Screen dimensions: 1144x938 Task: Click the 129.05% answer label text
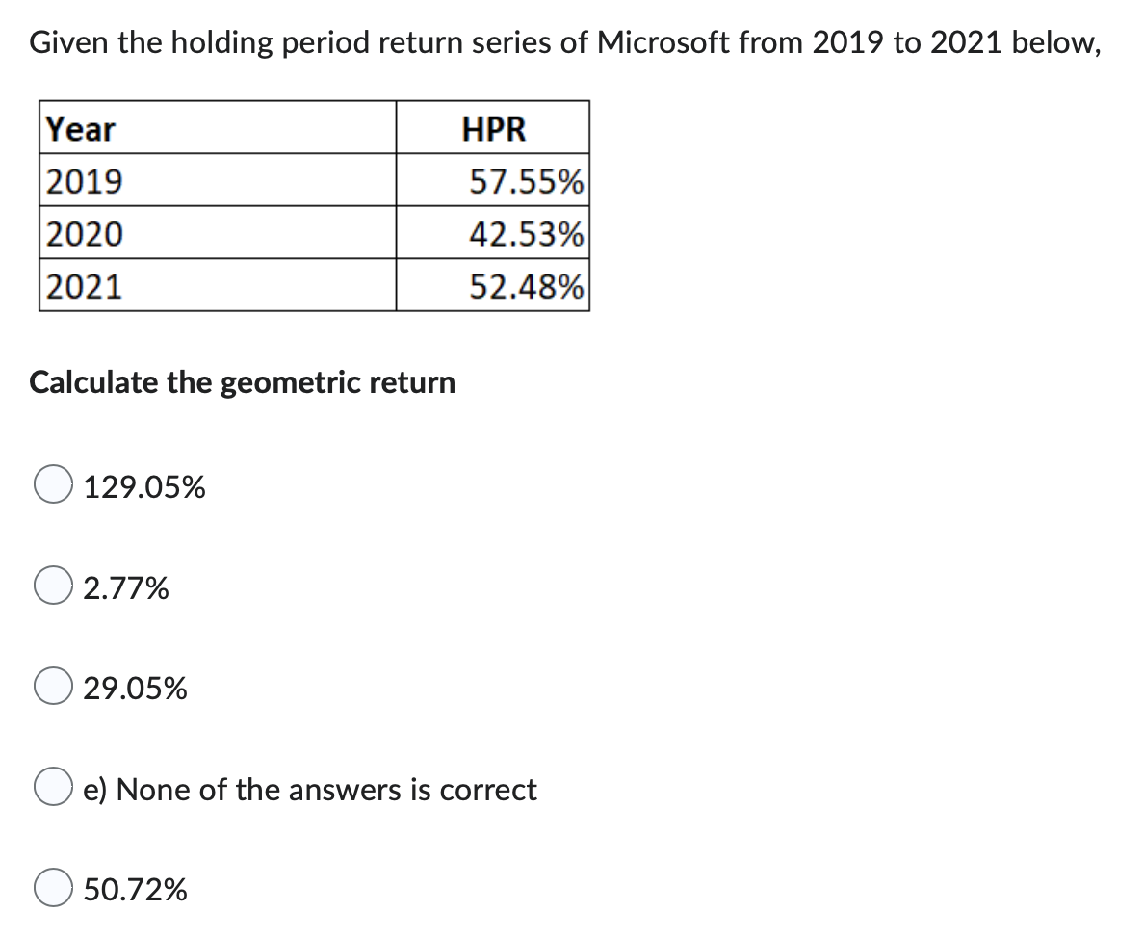point(144,487)
